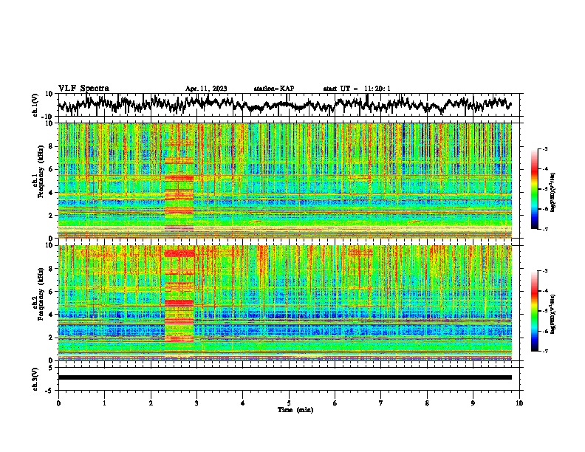Click the ch.2 spectrogram colorbar
The image size is (585, 452).
[535, 311]
